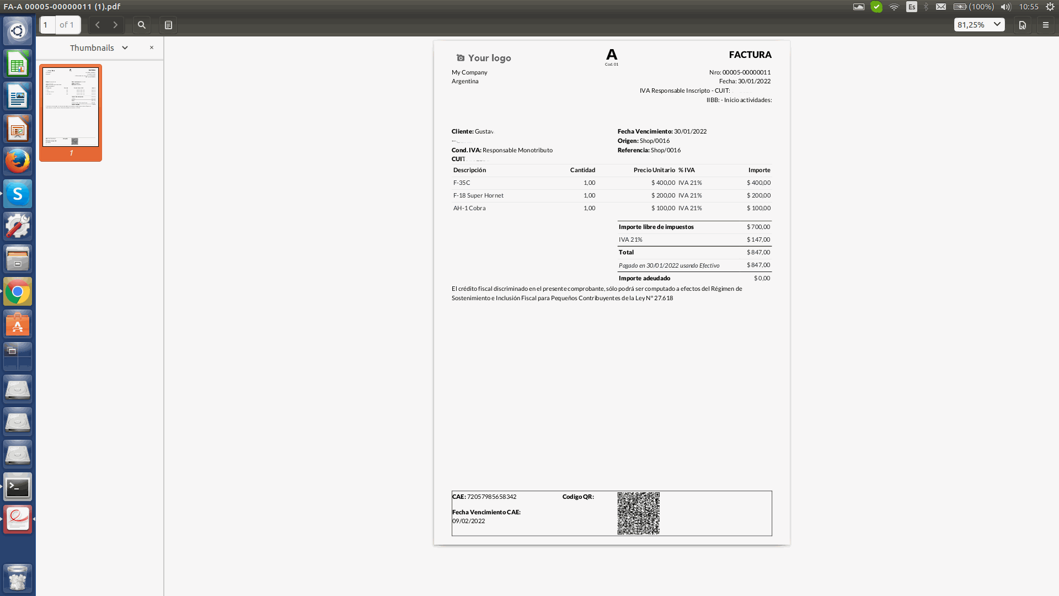Click the IVA 21% $ 147,00 line
The image size is (1059, 596).
coord(694,240)
